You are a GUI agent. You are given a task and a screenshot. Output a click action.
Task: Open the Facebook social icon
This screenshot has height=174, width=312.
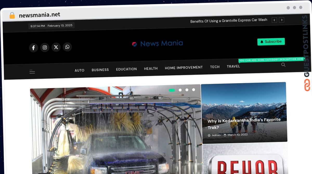(33, 48)
